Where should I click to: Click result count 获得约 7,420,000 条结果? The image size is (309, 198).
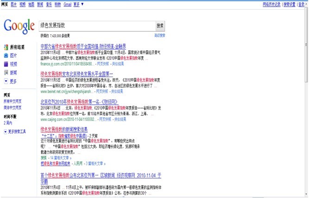(55, 36)
